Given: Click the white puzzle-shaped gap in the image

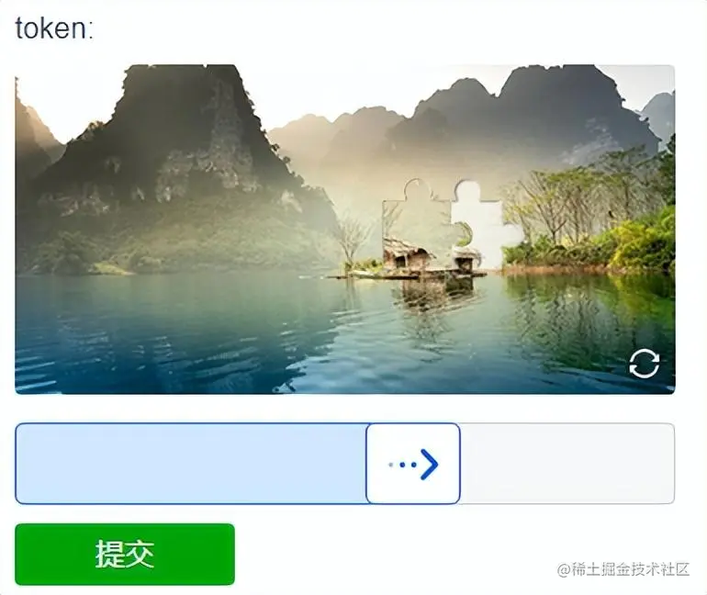Looking at the screenshot, I should click(487, 223).
